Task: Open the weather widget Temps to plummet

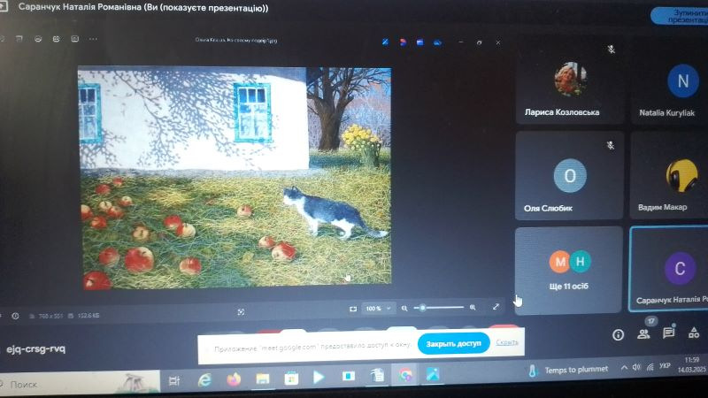Action: click(x=568, y=370)
